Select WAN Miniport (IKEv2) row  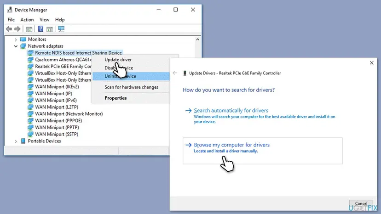point(57,87)
